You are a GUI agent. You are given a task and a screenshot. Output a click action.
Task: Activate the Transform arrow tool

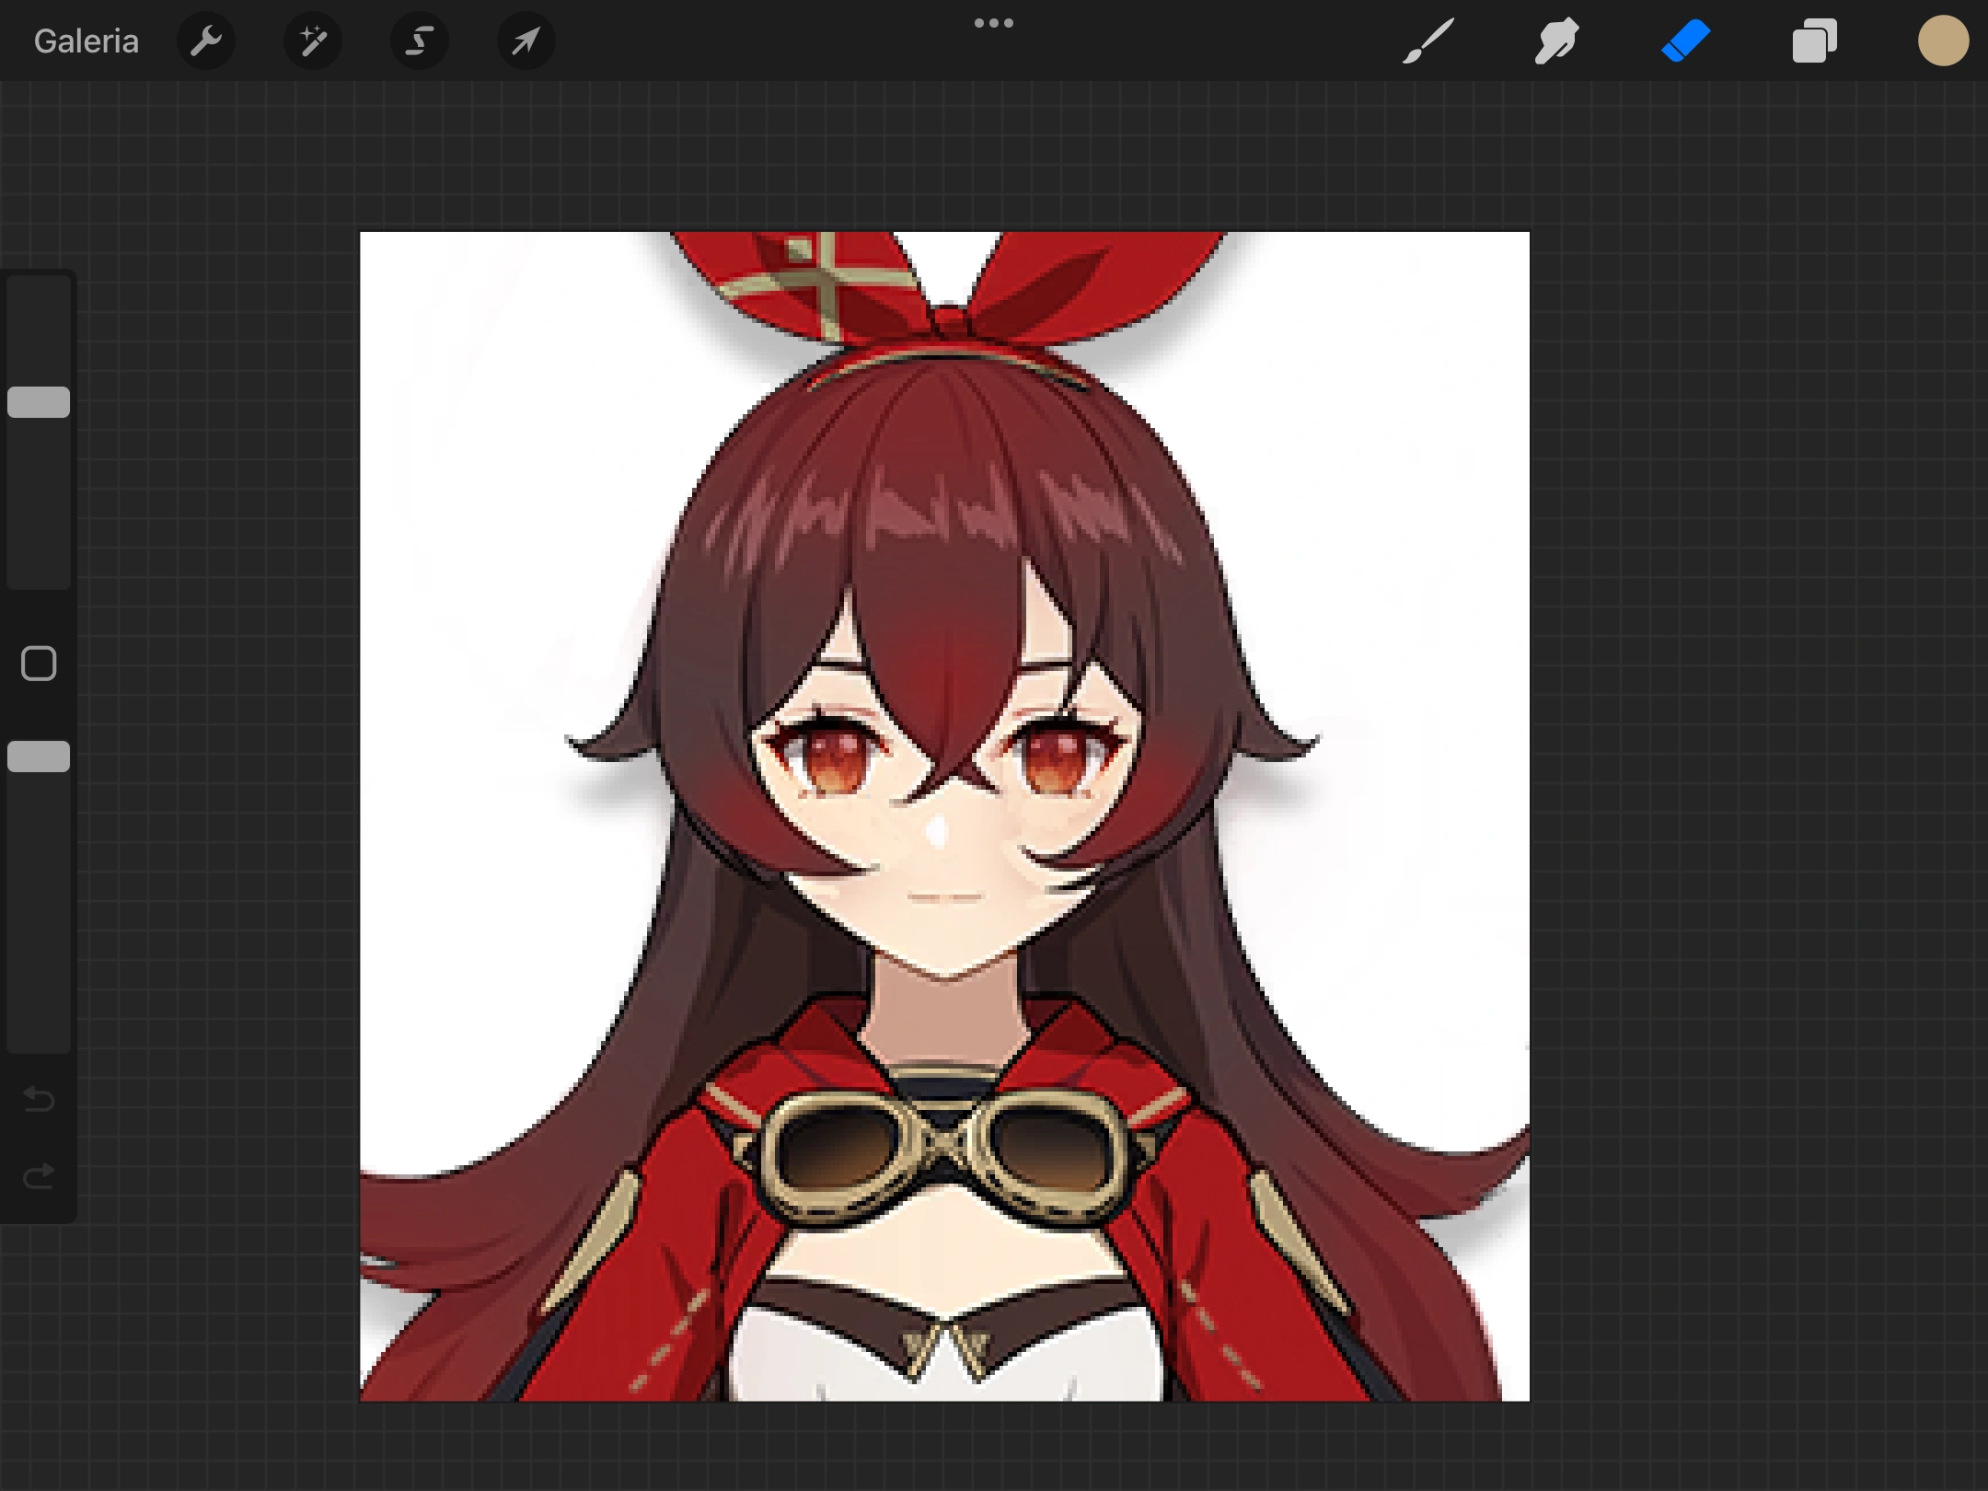coord(526,40)
